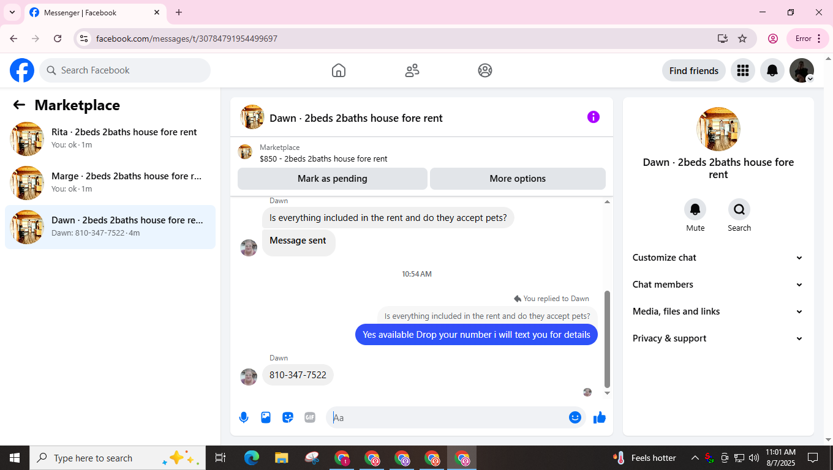Close the Messenger browser tab

pyautogui.click(x=157, y=12)
